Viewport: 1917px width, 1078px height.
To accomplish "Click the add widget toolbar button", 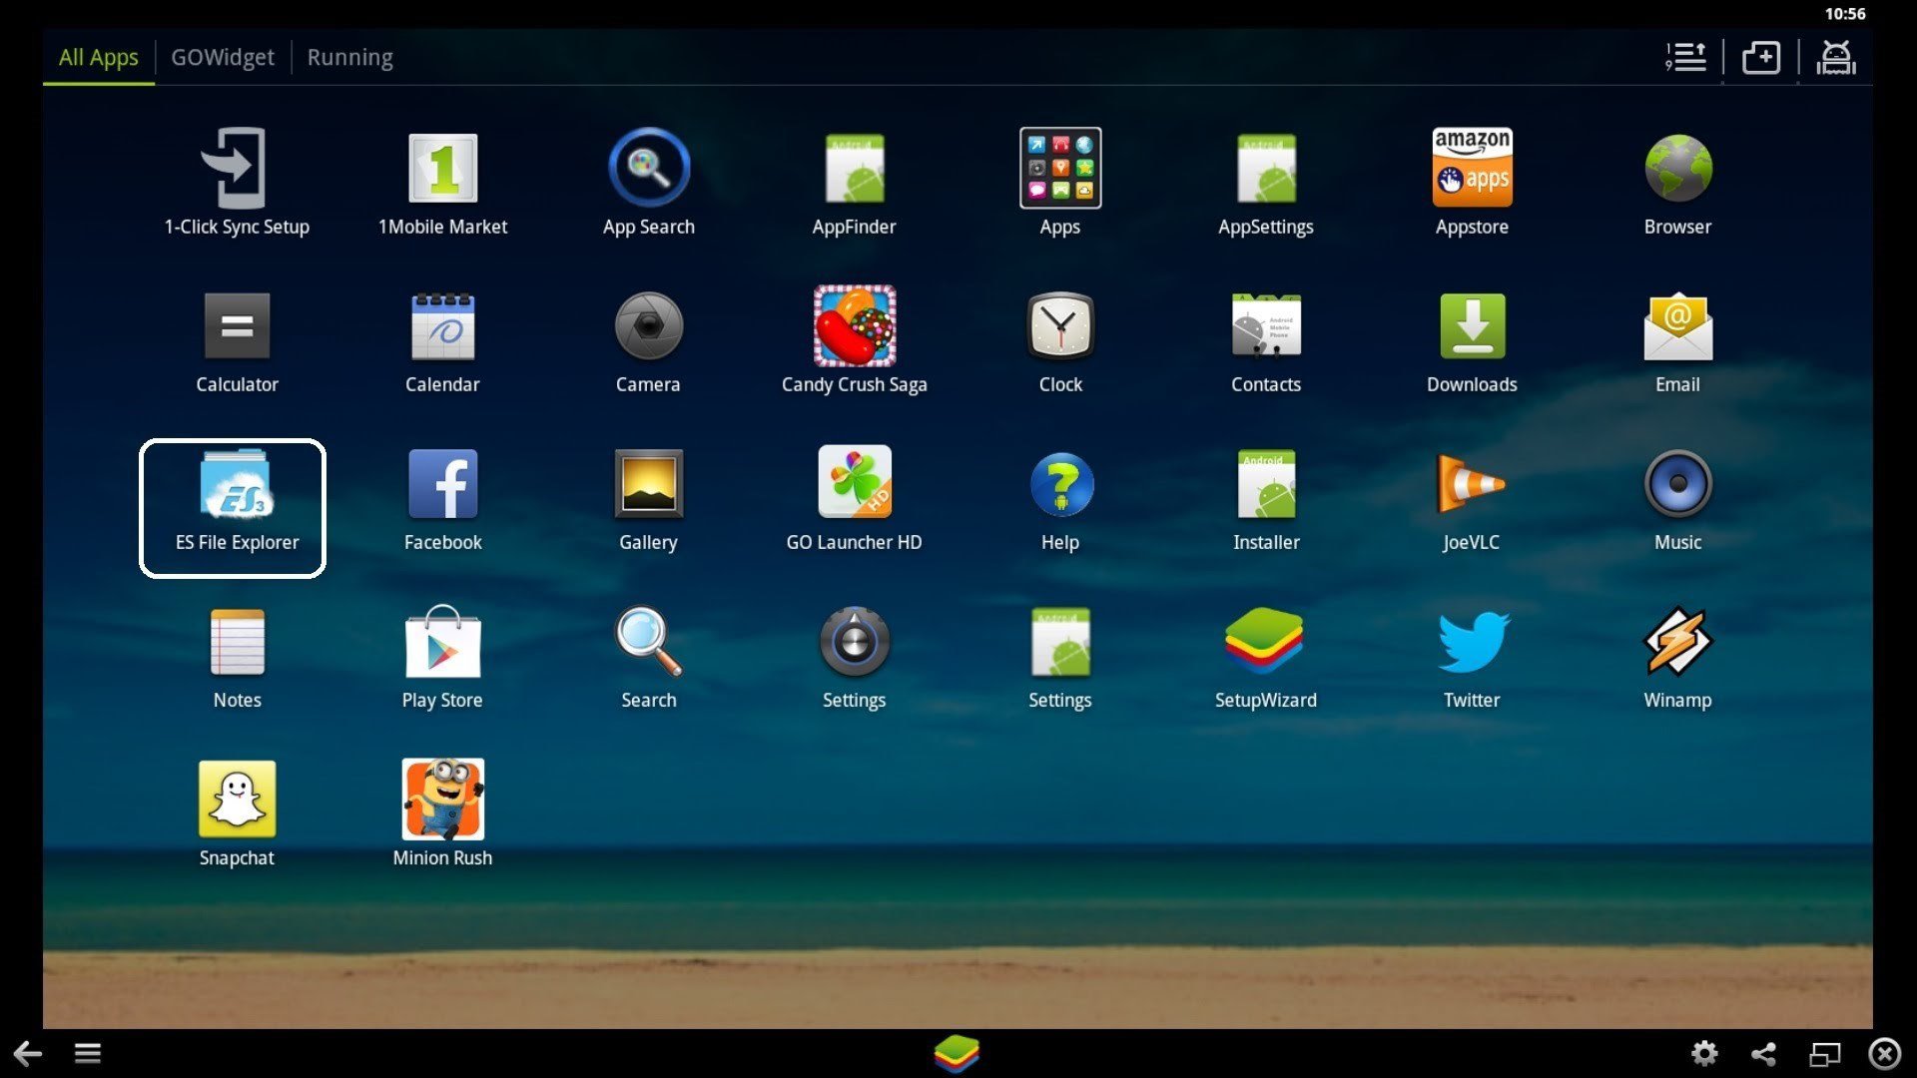I will pos(1761,57).
